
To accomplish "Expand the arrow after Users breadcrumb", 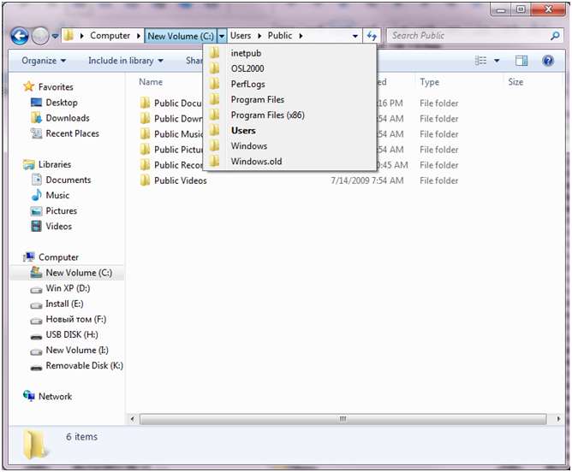I will click(x=259, y=36).
